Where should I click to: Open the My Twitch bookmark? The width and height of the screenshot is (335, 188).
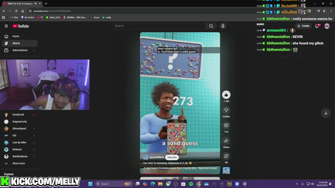pos(27,17)
